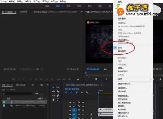Choose 制作子序列 in context menu
163x119 pixels.
123,71
